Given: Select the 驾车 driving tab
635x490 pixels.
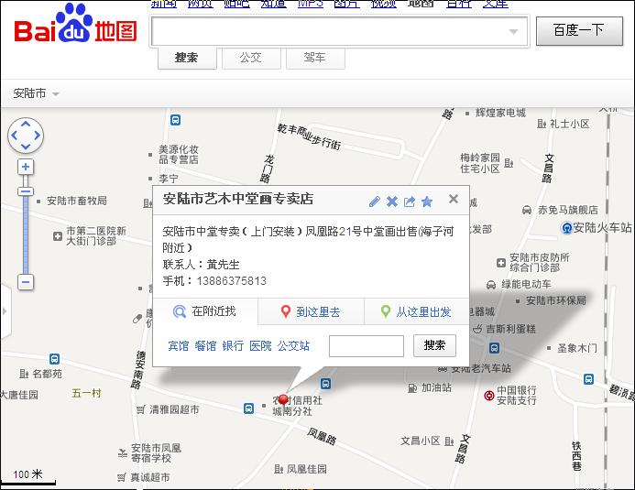Looking at the screenshot, I should (x=315, y=59).
